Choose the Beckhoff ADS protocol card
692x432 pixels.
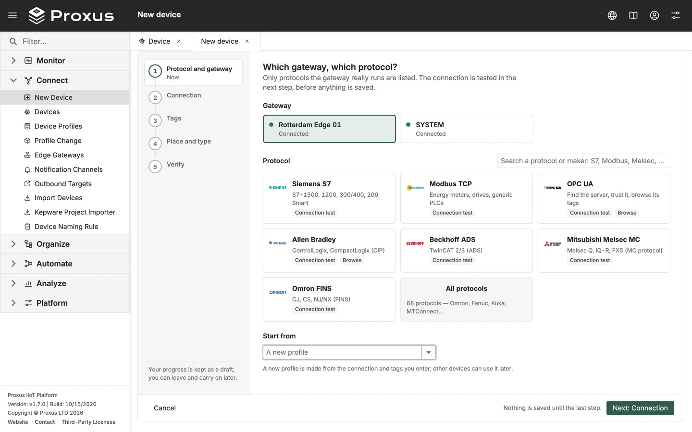pyautogui.click(x=467, y=251)
